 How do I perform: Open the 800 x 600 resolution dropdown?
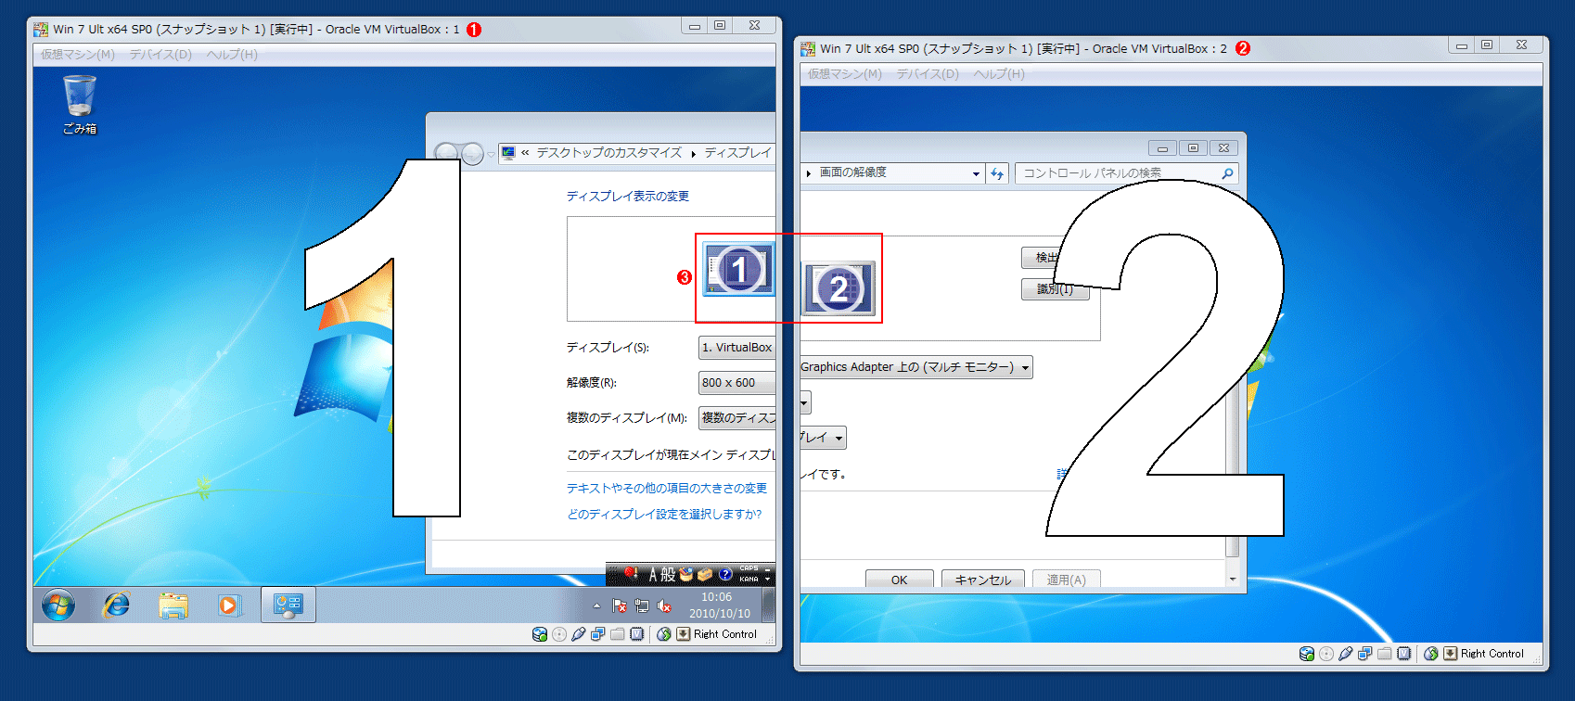736,383
